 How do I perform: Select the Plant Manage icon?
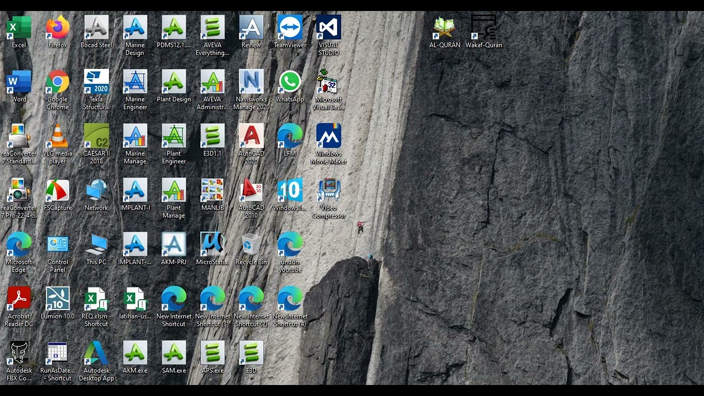174,190
